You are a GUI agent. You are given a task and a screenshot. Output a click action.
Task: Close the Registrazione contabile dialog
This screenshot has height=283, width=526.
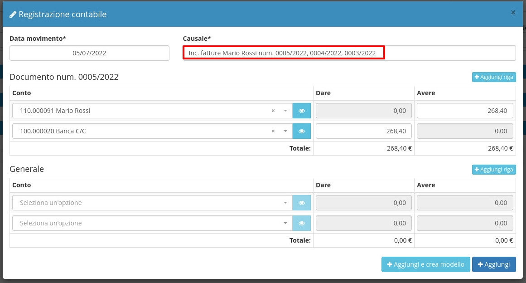pos(513,13)
